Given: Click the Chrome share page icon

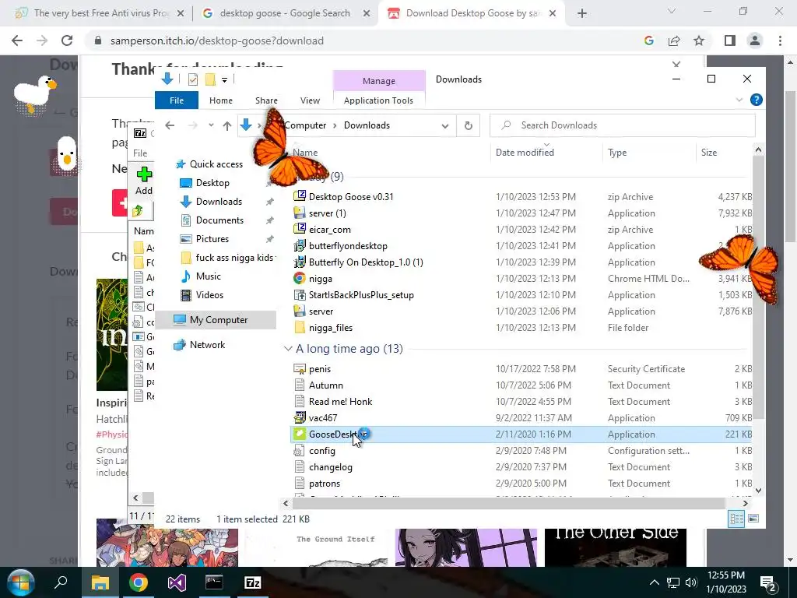Looking at the screenshot, I should (x=674, y=40).
